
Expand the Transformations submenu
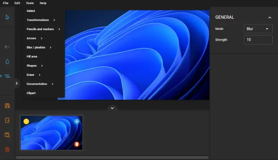[x=41, y=20]
